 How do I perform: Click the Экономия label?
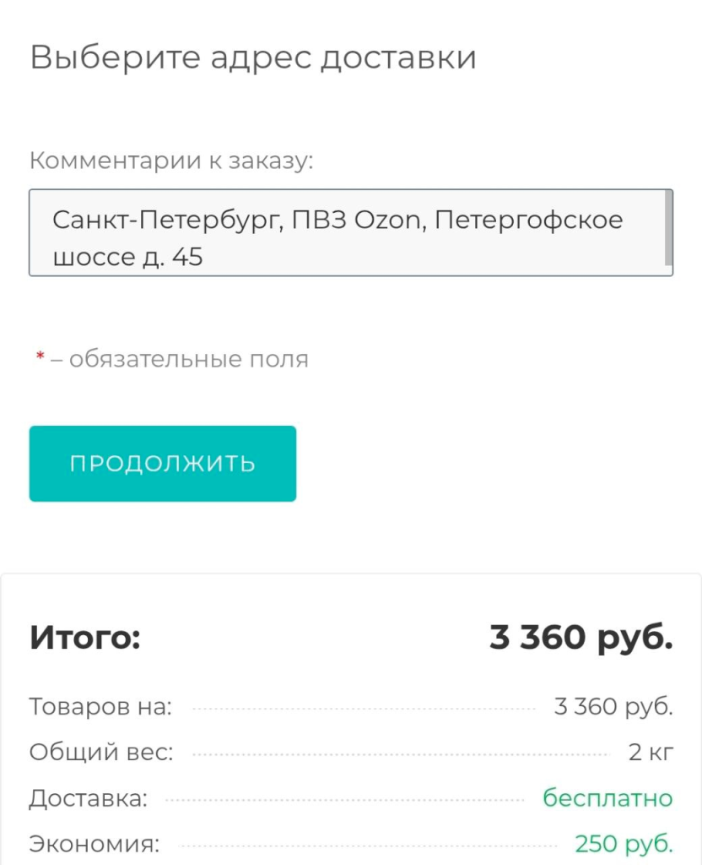click(94, 843)
